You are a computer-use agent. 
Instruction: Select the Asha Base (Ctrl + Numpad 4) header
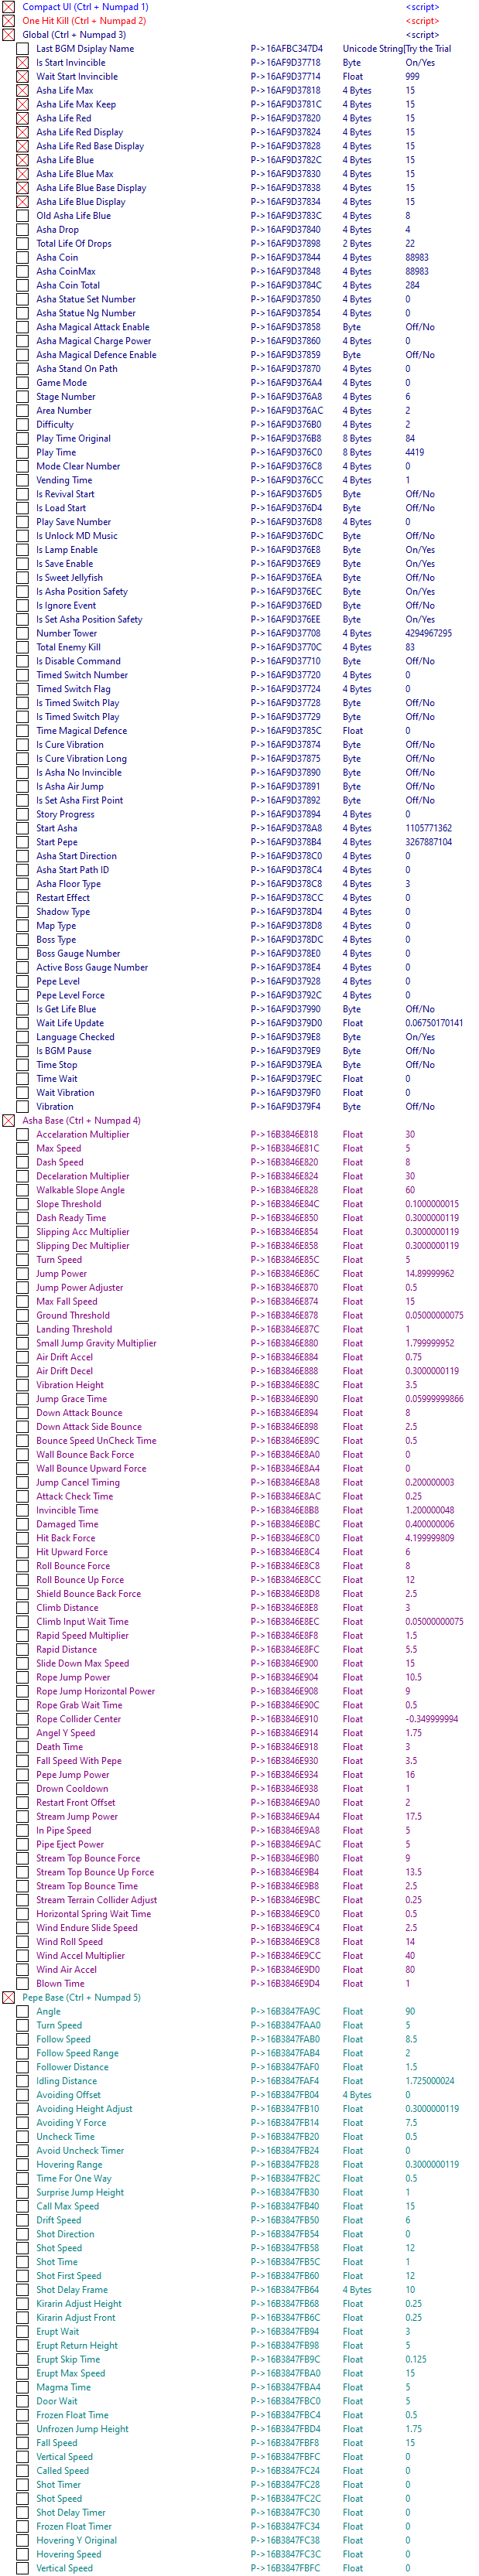81,1121
